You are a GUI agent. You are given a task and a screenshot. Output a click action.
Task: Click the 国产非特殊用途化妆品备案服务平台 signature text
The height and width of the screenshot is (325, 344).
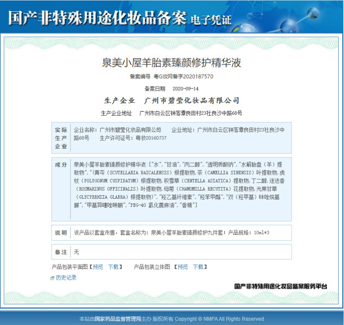pyautogui.click(x=281, y=286)
